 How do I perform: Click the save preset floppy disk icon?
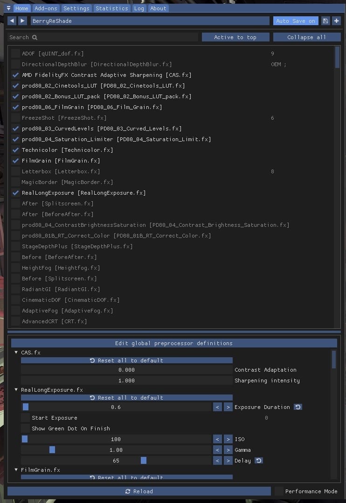325,21
